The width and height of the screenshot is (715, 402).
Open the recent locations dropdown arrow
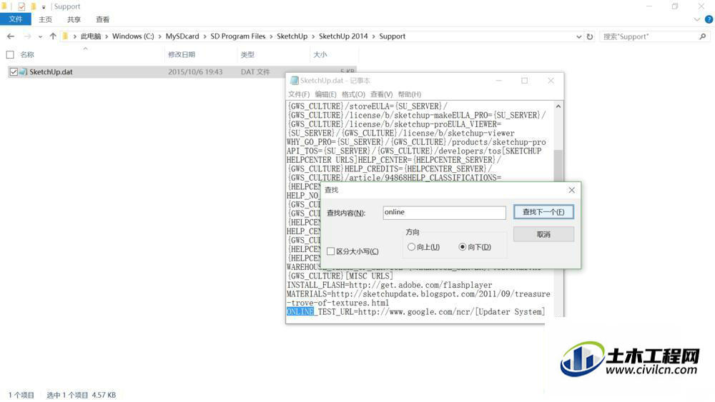pos(40,37)
